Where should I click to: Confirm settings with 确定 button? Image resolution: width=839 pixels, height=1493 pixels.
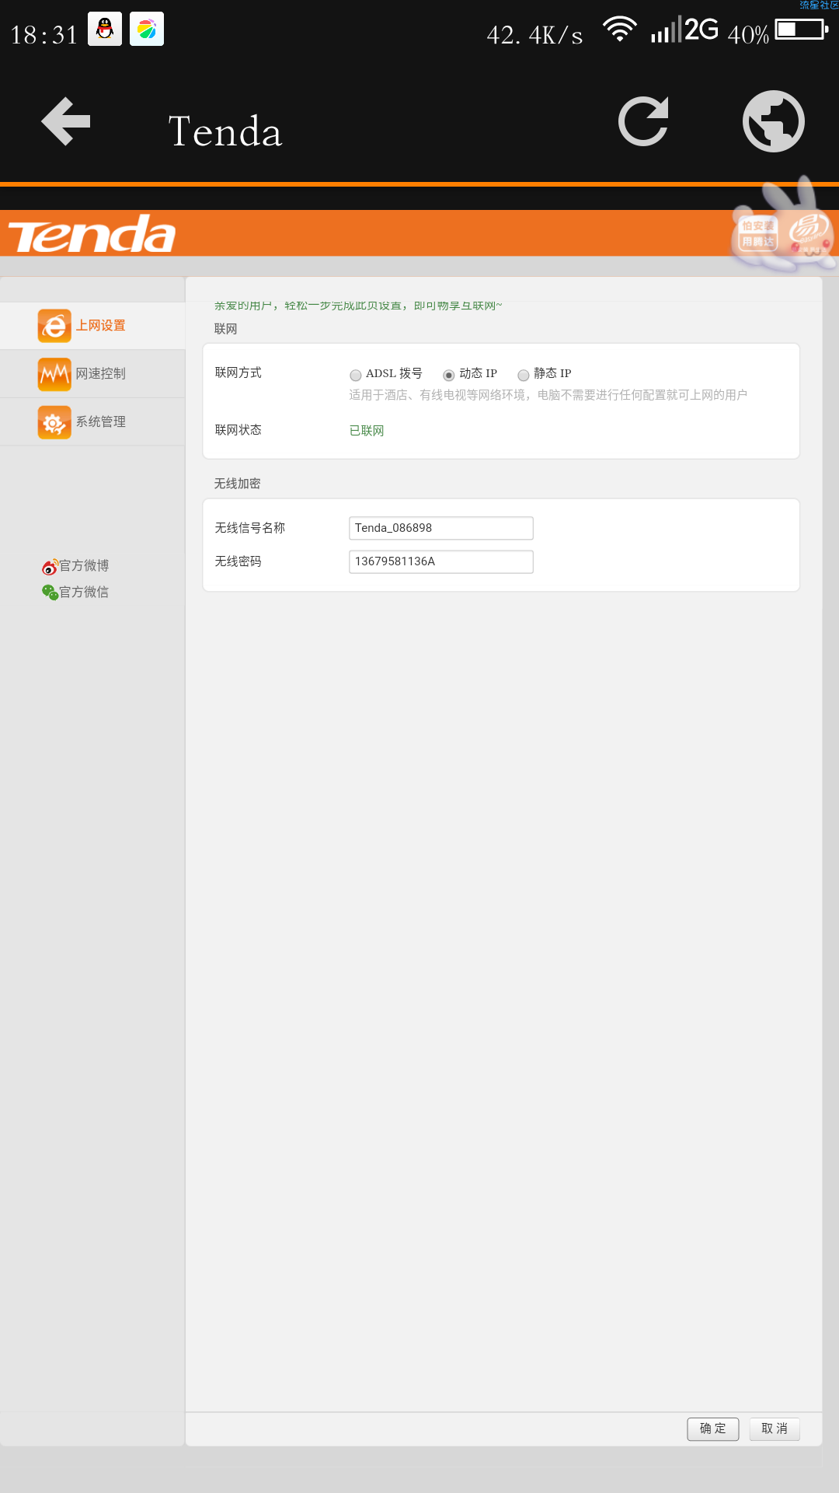tap(712, 1428)
